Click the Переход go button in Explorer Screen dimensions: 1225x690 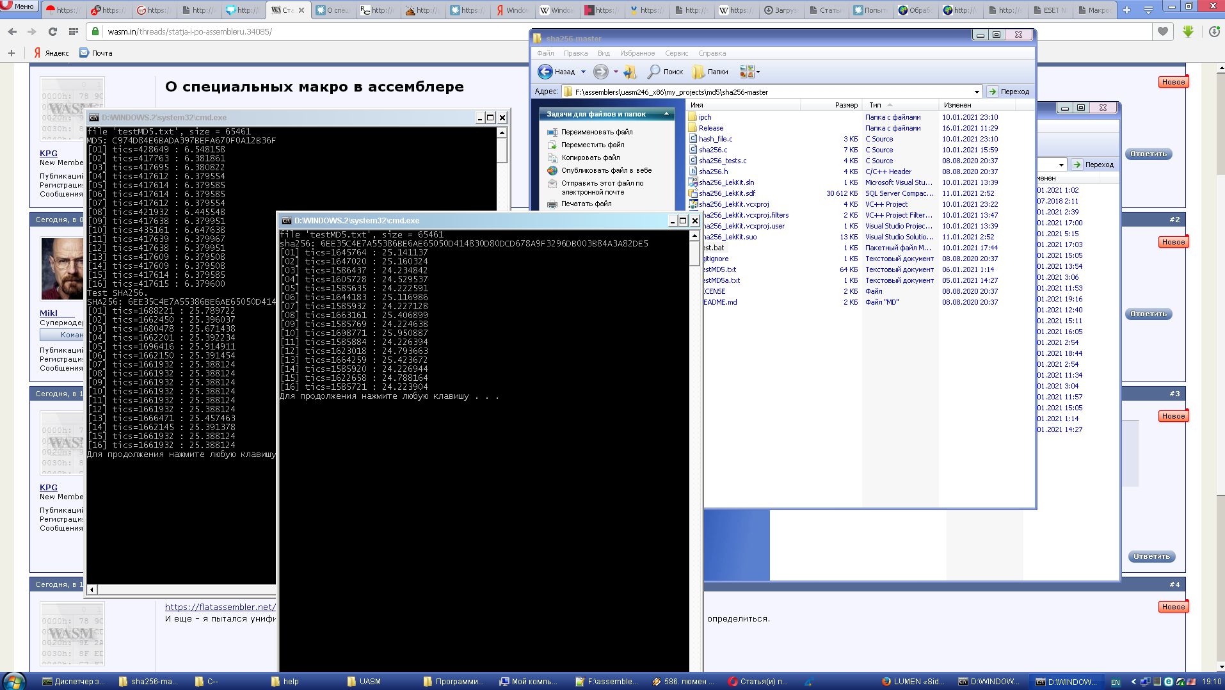(x=1009, y=92)
